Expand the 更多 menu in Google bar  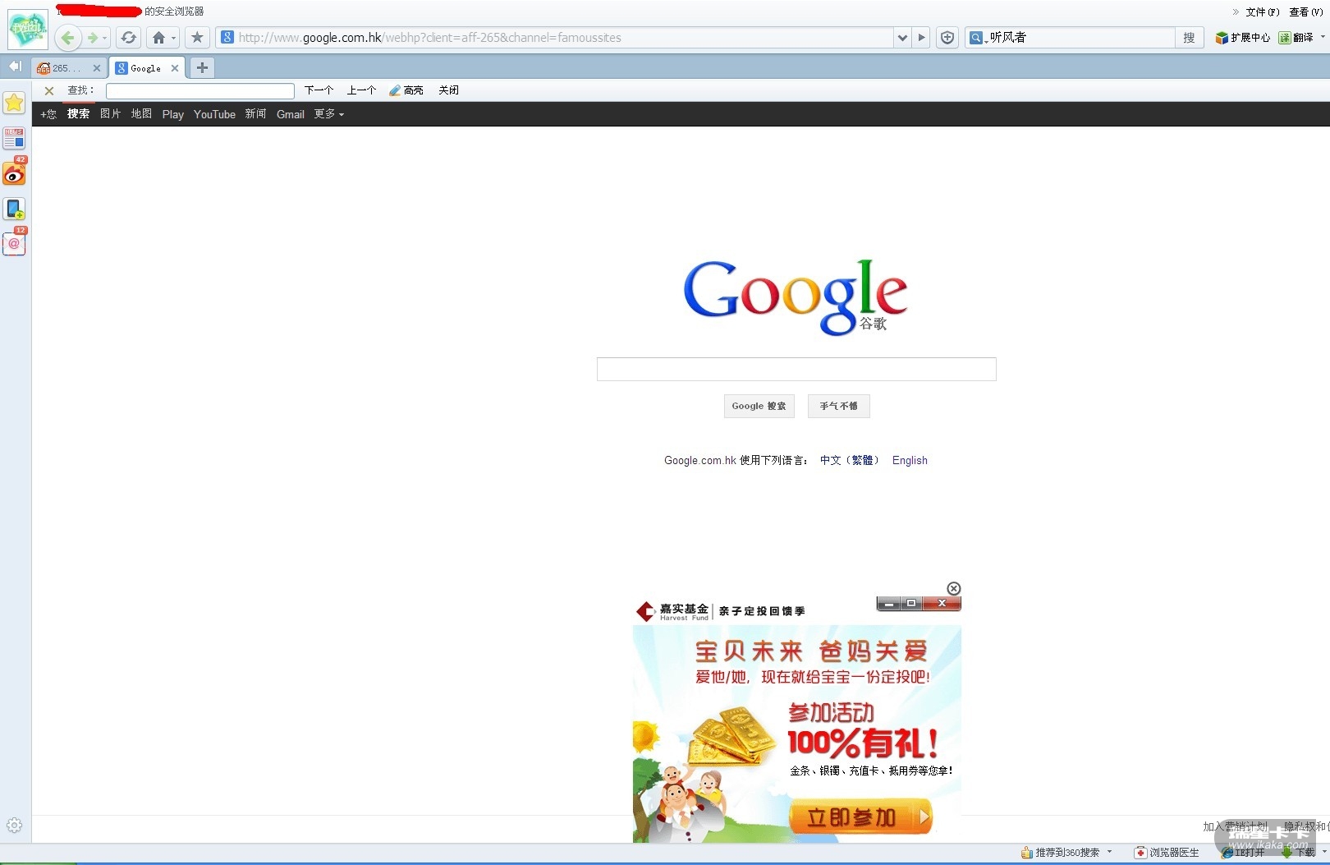coord(329,114)
